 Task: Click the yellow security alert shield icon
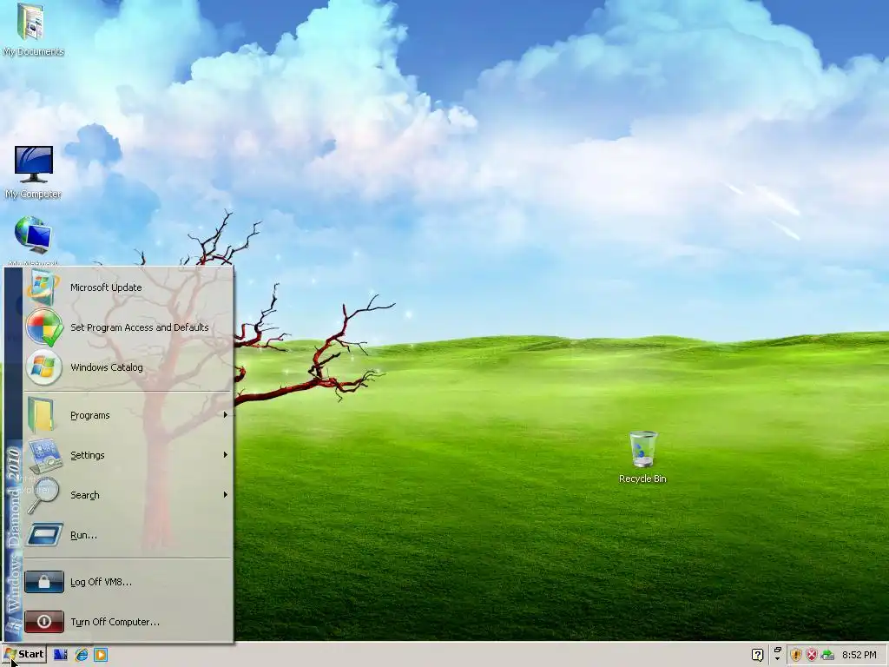[x=796, y=655]
